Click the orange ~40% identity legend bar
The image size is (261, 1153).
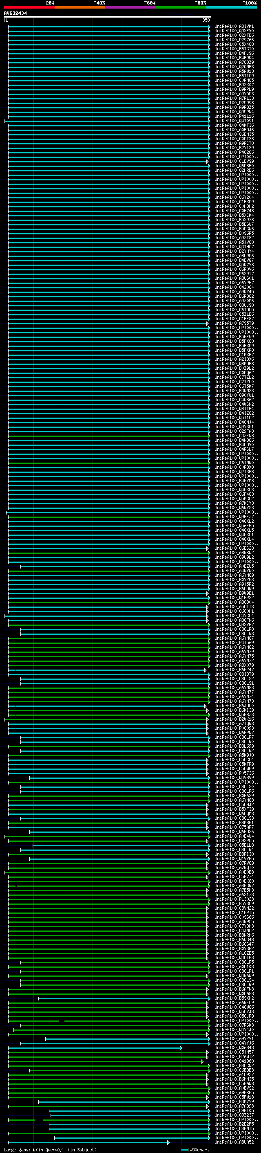coord(80,8)
